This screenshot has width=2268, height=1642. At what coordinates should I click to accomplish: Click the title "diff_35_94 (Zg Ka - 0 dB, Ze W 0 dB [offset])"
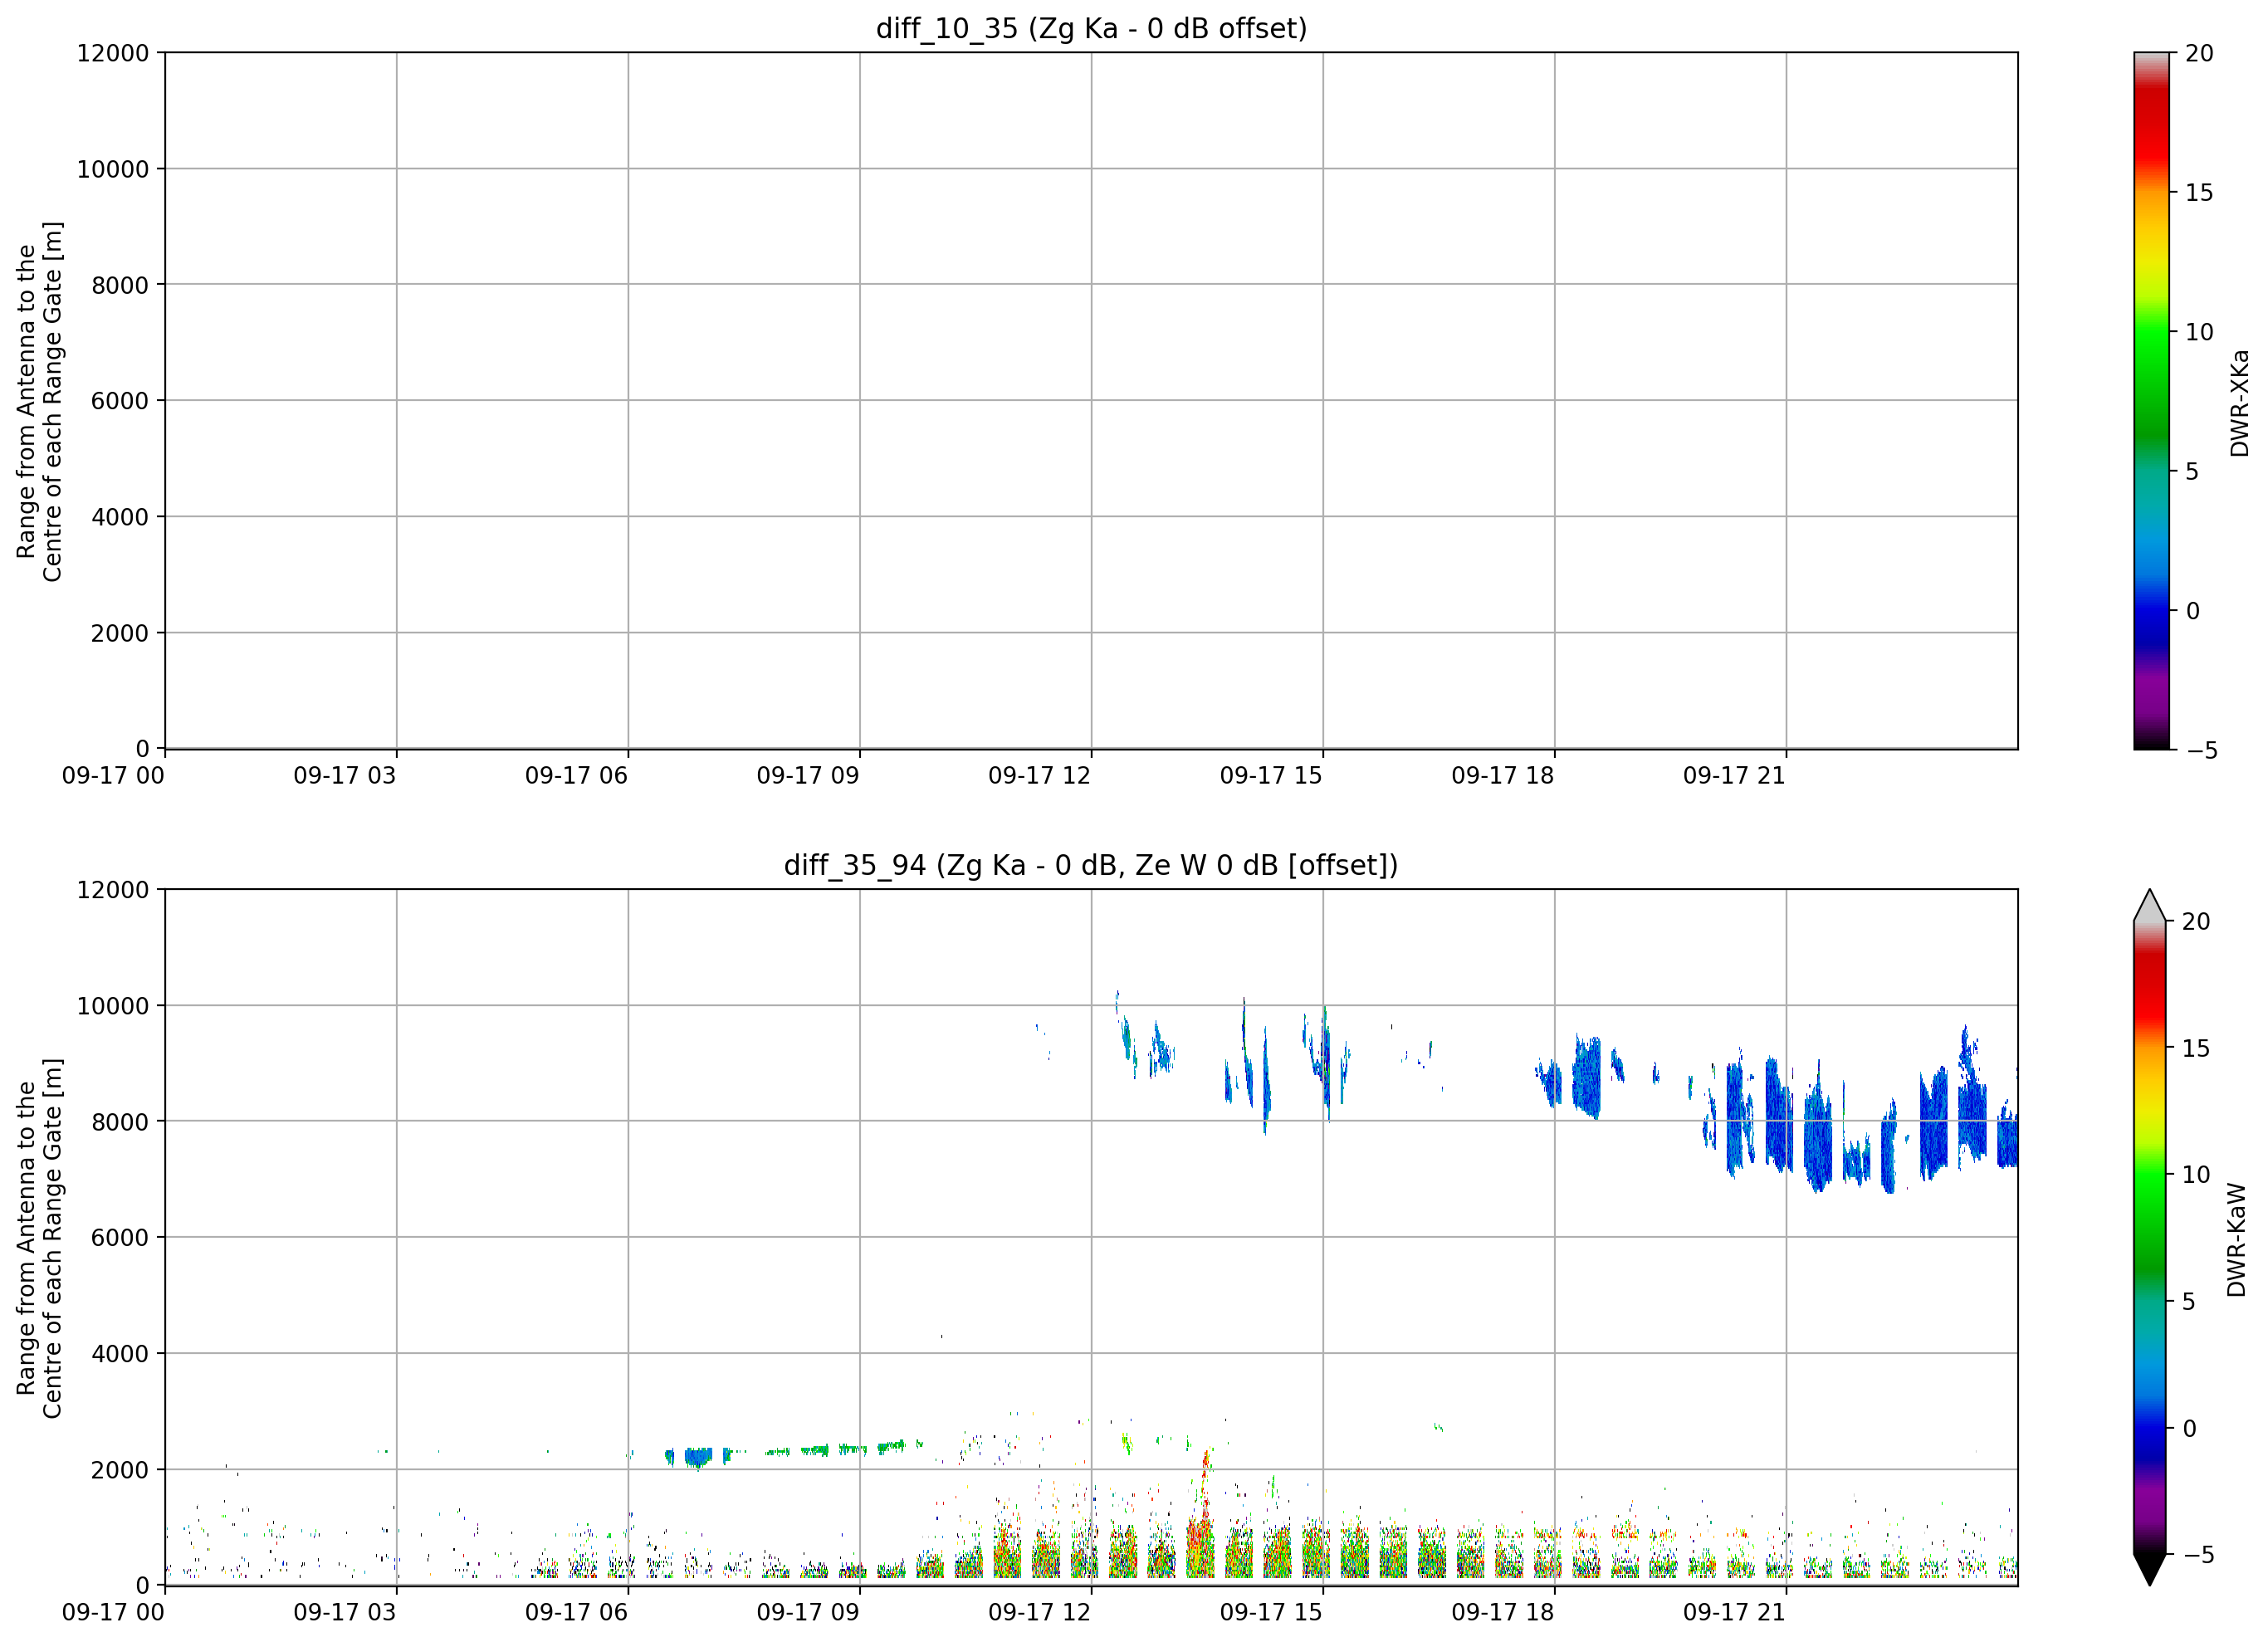click(x=1091, y=865)
